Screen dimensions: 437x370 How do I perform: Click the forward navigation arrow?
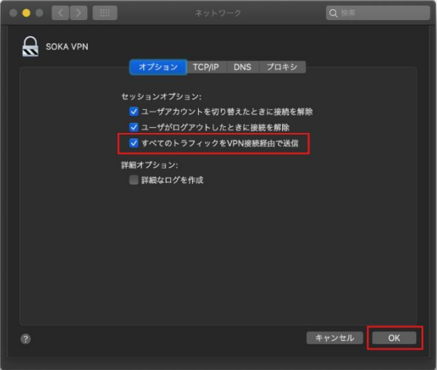click(x=79, y=13)
